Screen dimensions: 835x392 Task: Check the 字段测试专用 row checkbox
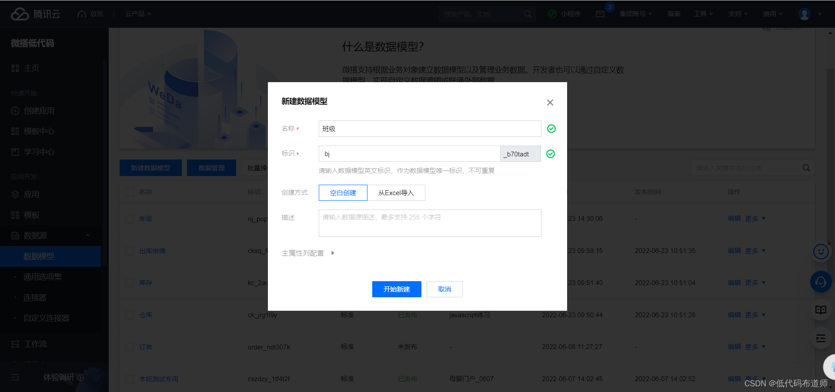130,379
